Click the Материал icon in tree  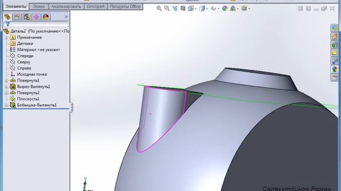(x=13, y=49)
